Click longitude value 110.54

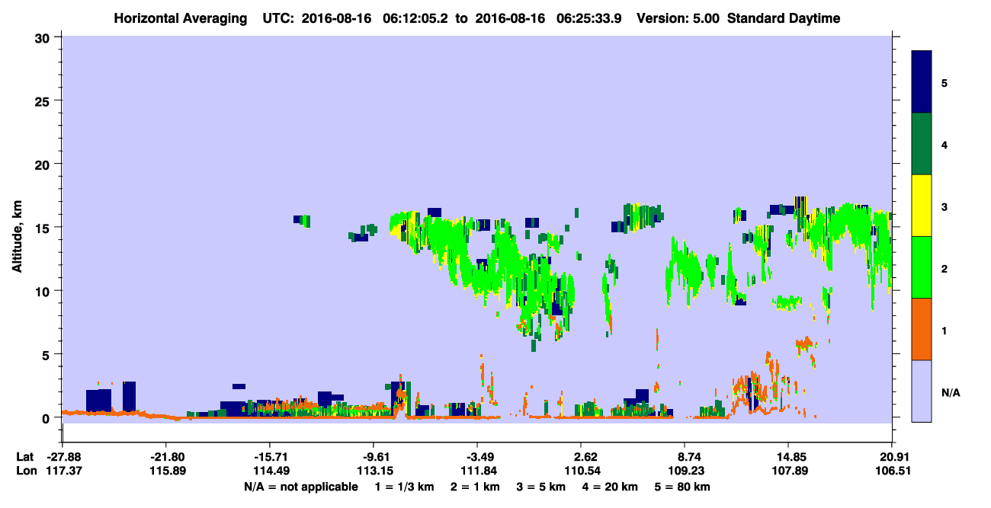pyautogui.click(x=581, y=471)
